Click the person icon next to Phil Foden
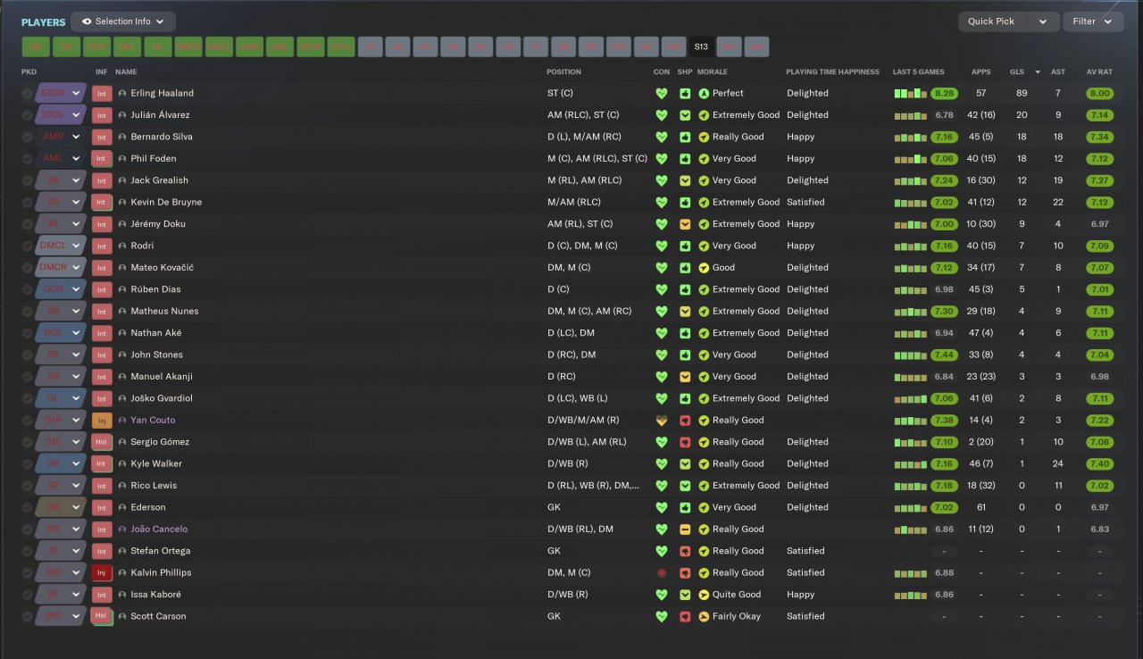This screenshot has height=659, width=1143. pyautogui.click(x=122, y=159)
